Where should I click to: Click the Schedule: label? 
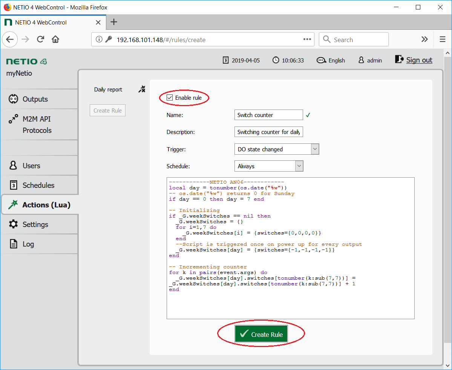178,166
